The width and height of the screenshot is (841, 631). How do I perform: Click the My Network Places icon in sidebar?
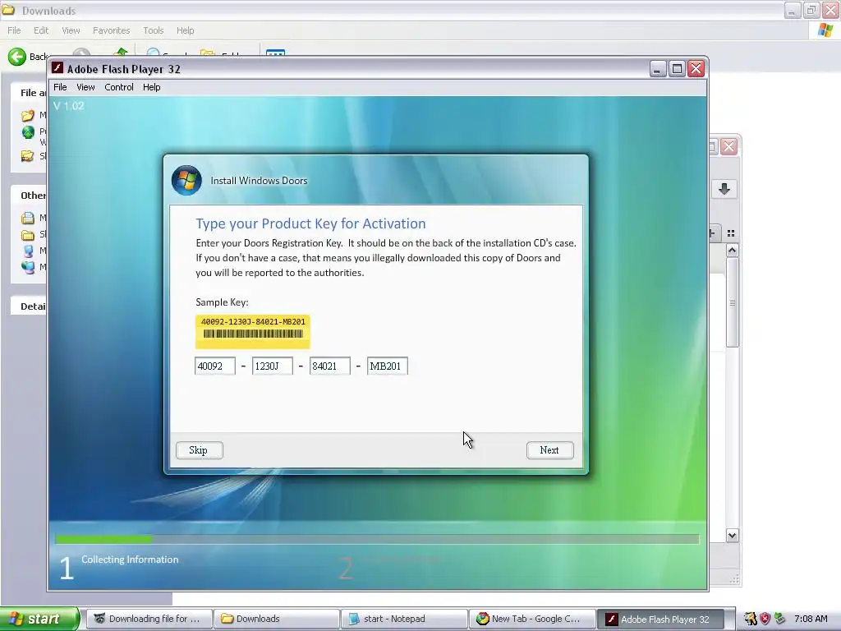click(28, 267)
